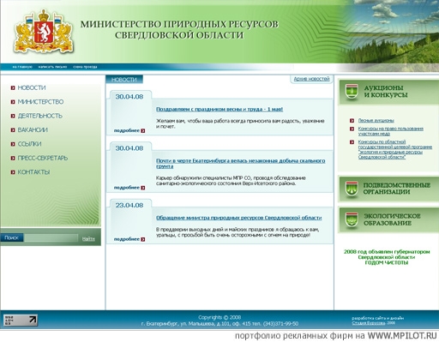Click подробнее under the quarry news item
Screen dimensions: 439x342
(x=127, y=188)
